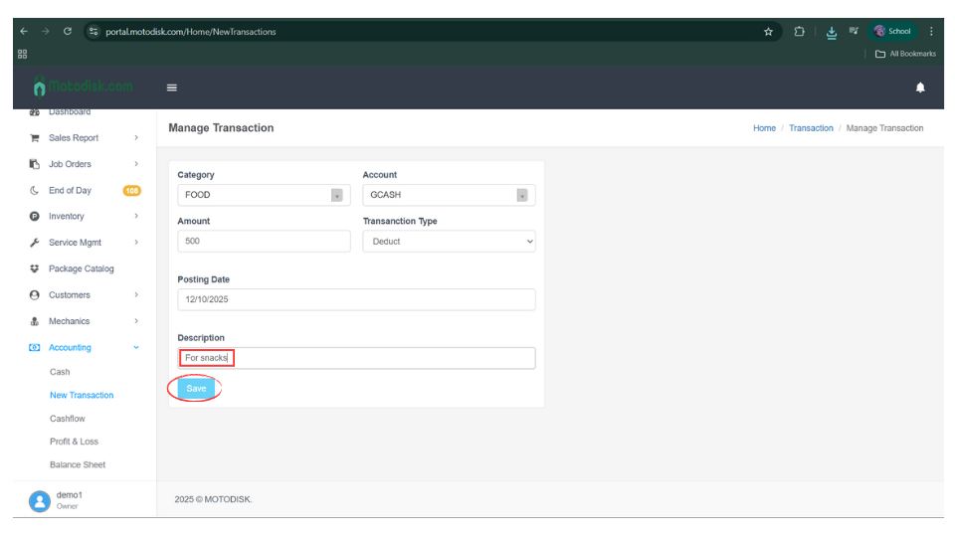The width and height of the screenshot is (955, 537).
Task: Click the Amount input field
Action: point(264,242)
